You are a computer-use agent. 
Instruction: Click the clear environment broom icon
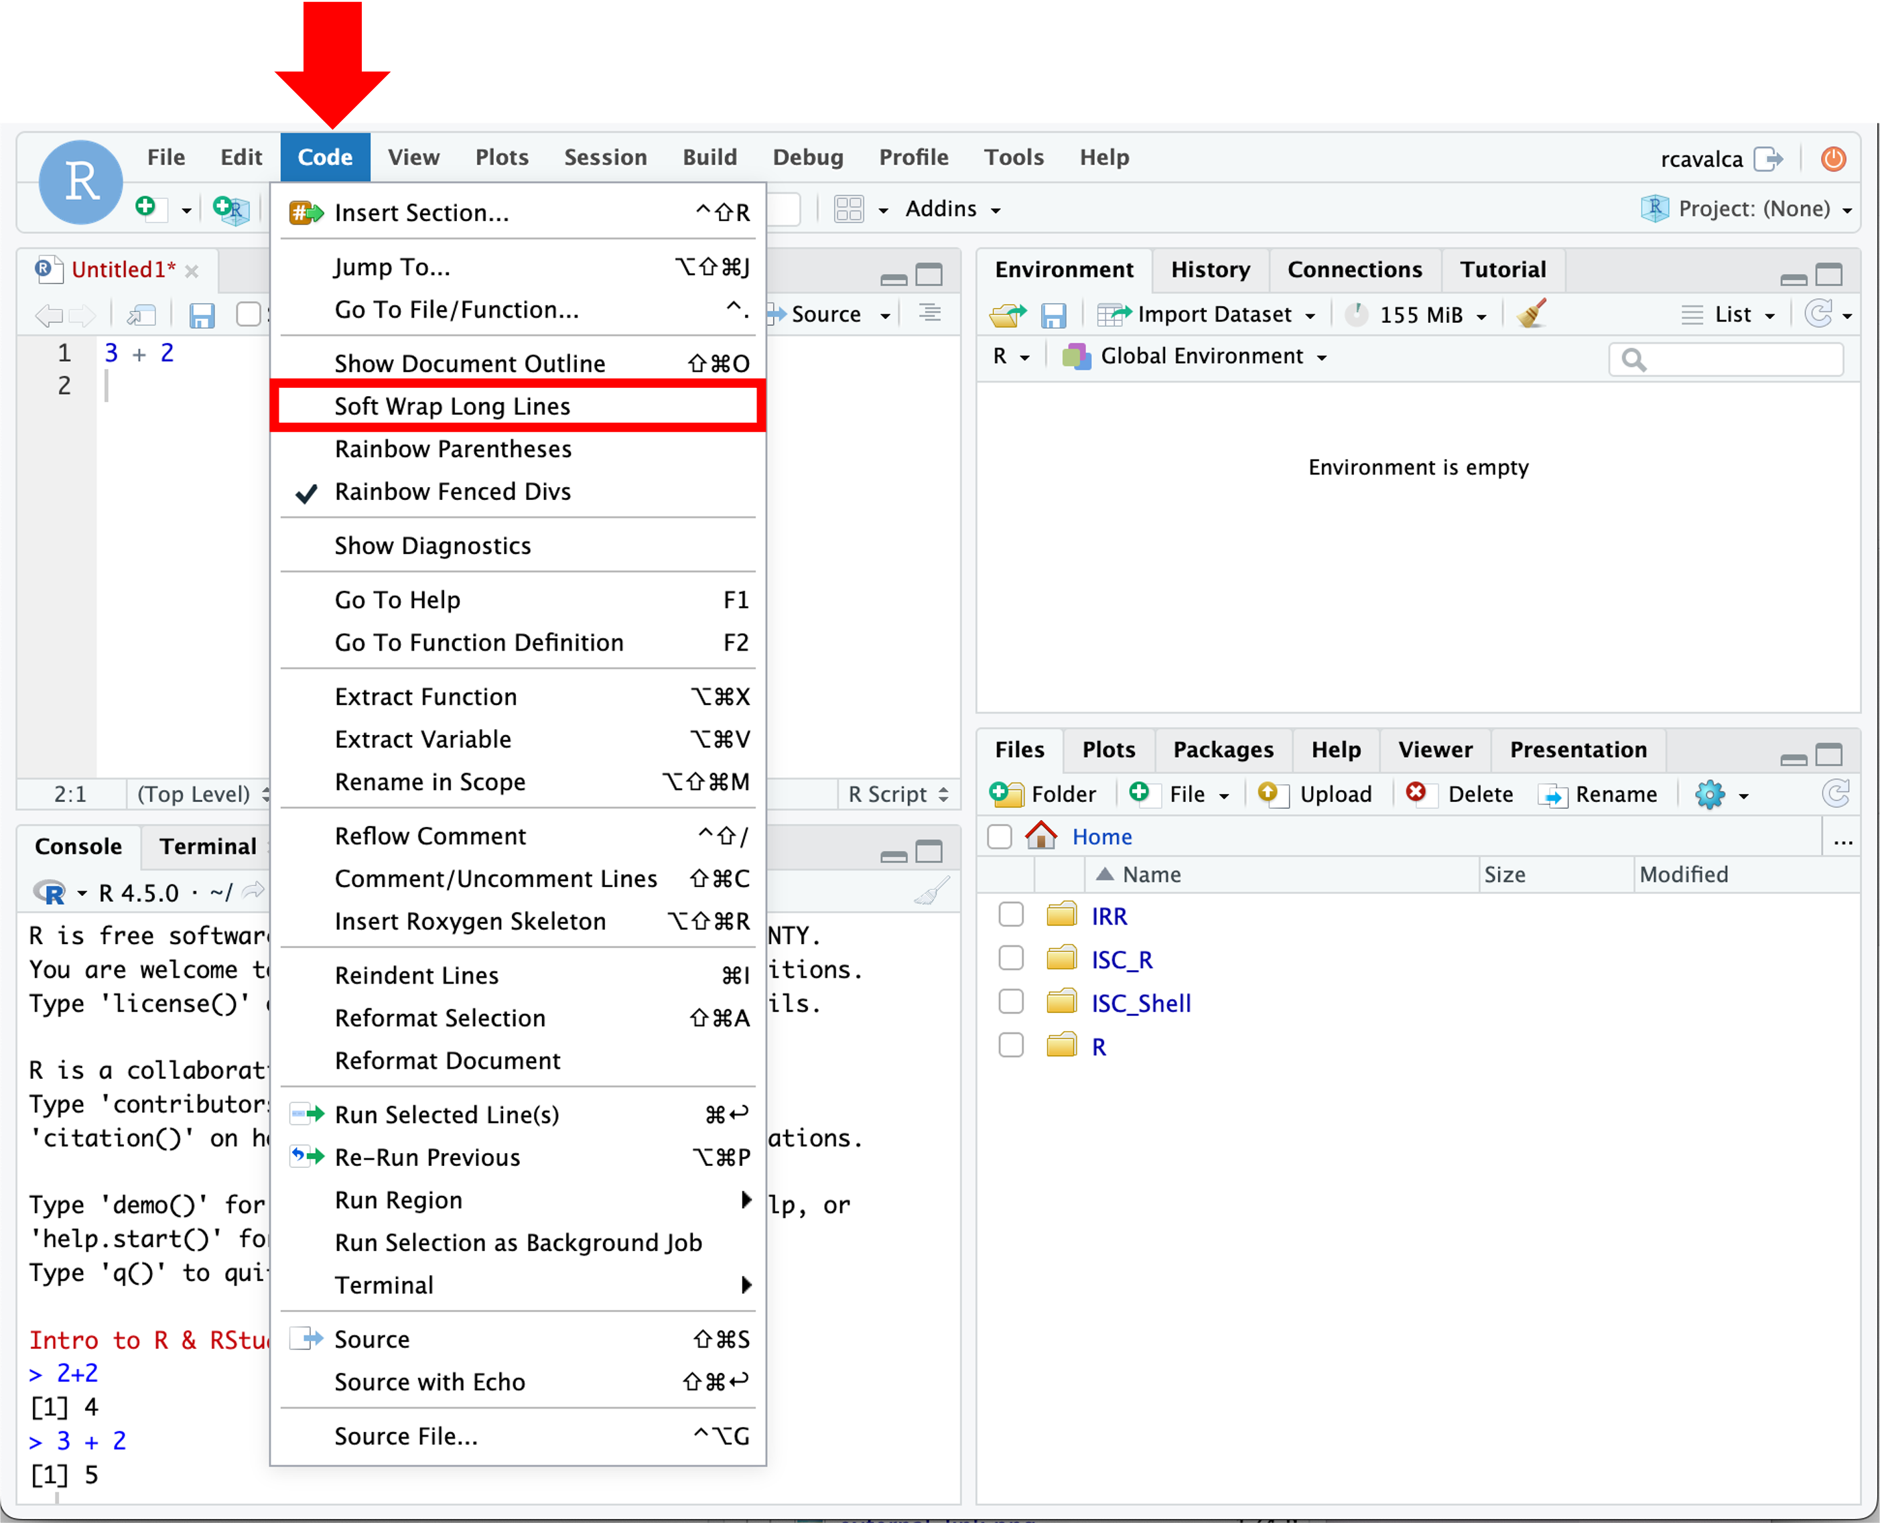click(x=1531, y=313)
